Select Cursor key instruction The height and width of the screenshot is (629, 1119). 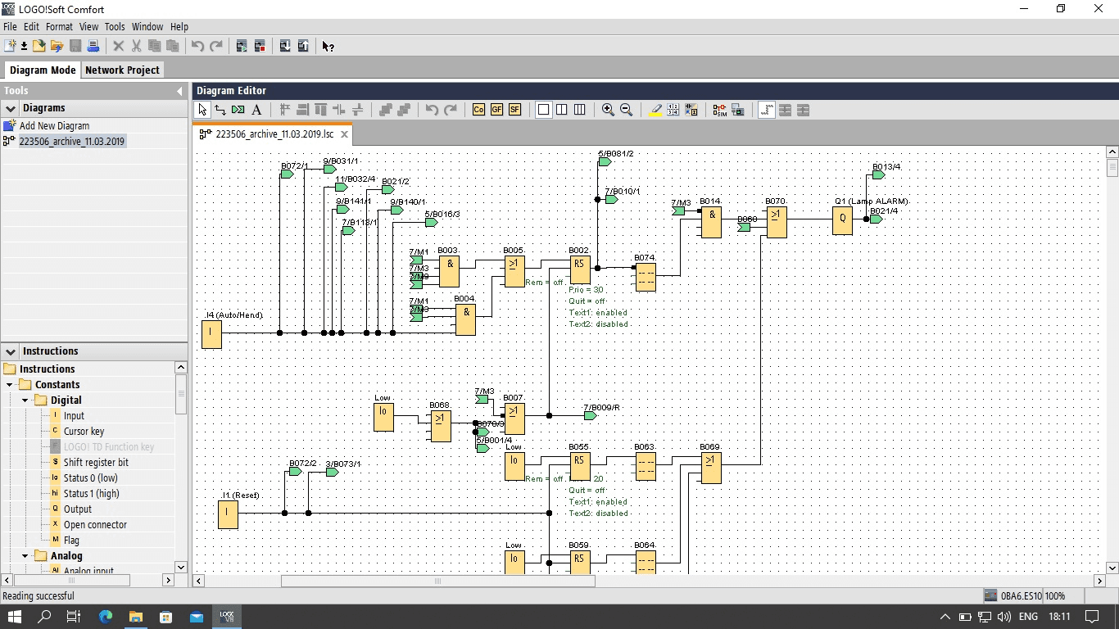[x=84, y=432]
